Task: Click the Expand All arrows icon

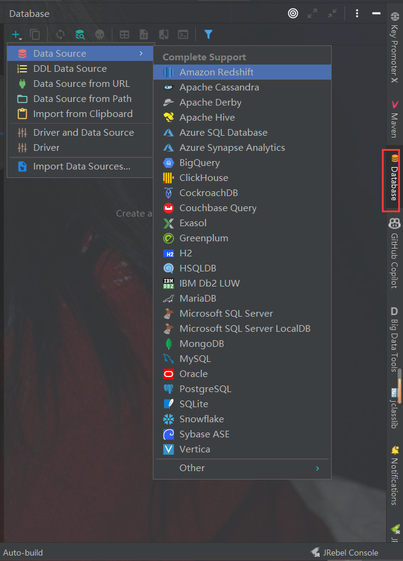Action: pyautogui.click(x=312, y=14)
